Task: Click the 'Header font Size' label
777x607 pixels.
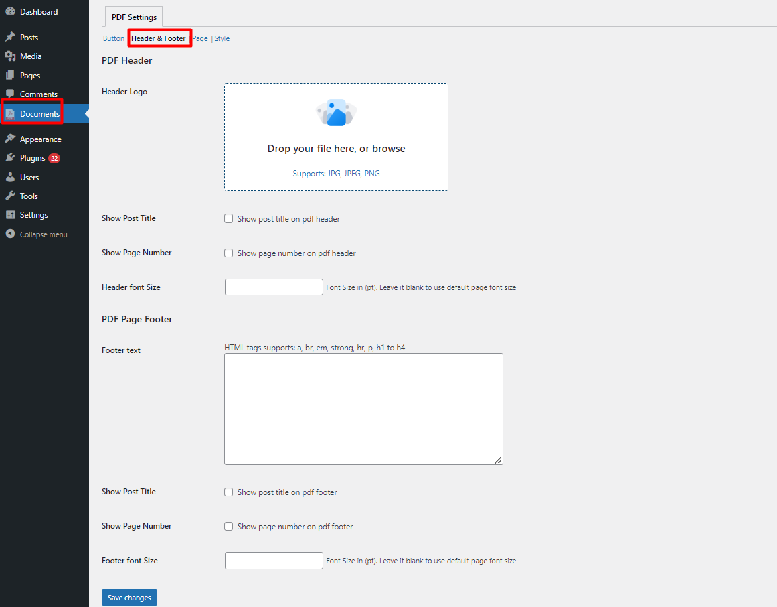Action: click(131, 287)
